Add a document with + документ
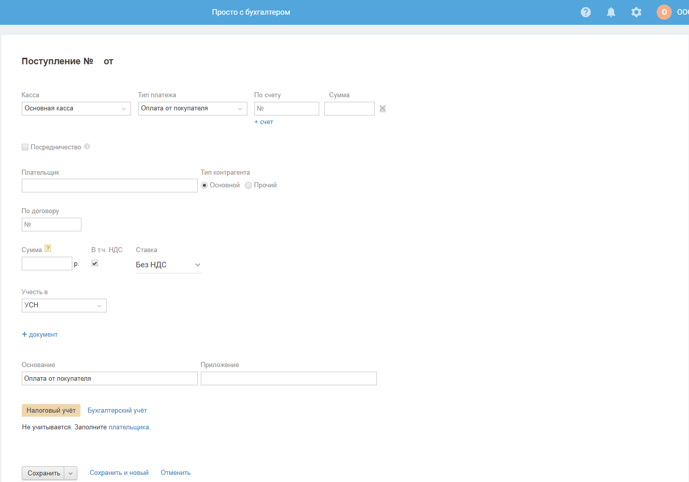Viewport: 689px width, 482px height. coord(39,335)
